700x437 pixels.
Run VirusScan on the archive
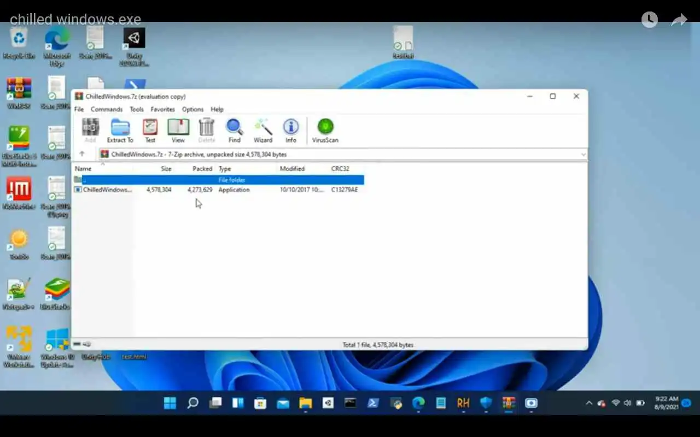click(x=325, y=131)
